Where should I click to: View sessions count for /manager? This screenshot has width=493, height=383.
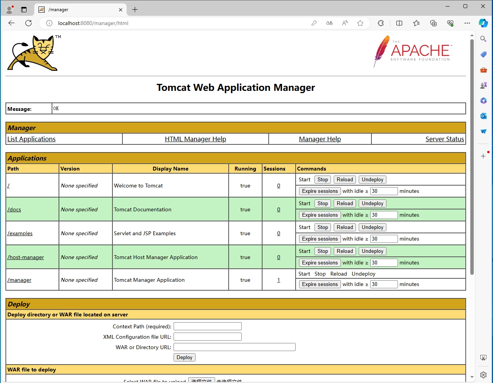pyautogui.click(x=279, y=280)
